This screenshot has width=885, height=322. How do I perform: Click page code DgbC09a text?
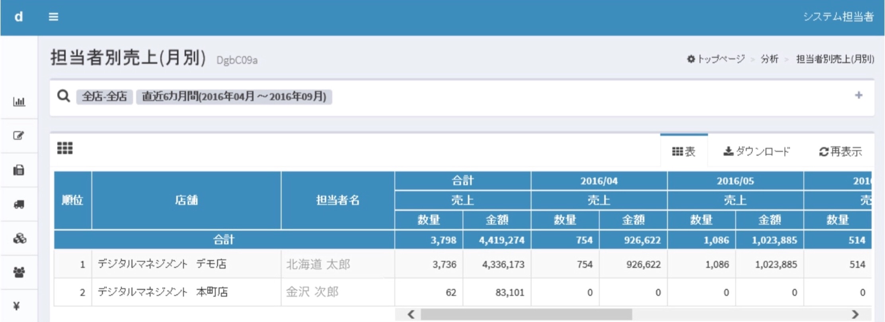tap(237, 60)
